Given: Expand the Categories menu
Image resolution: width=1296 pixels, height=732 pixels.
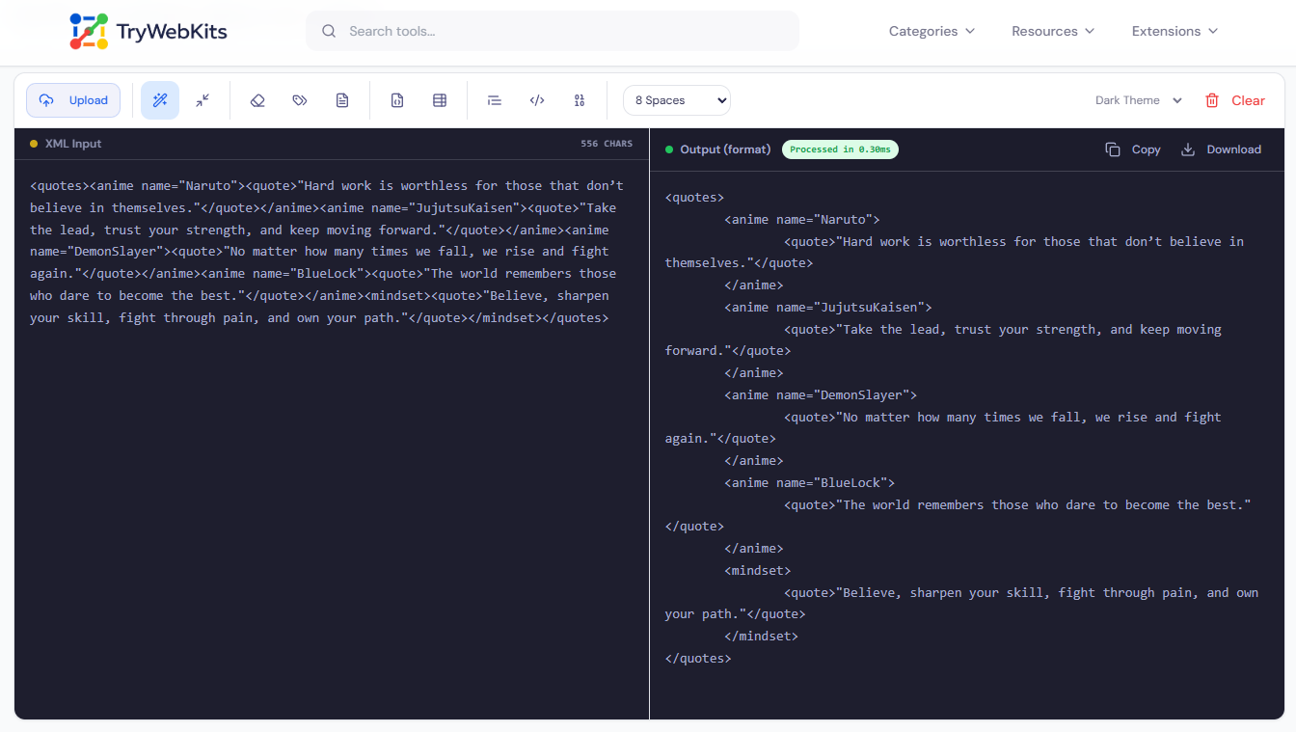Looking at the screenshot, I should point(931,31).
